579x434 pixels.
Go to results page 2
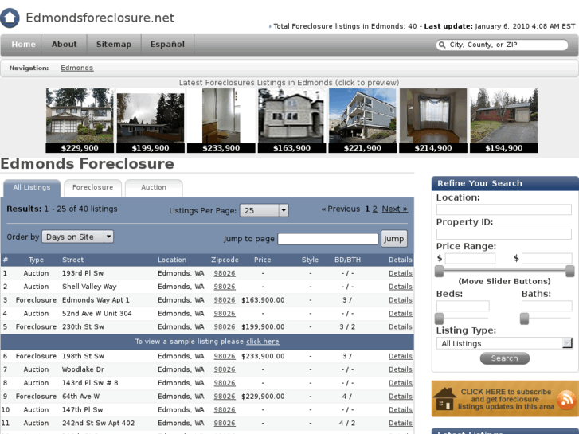pyautogui.click(x=375, y=209)
